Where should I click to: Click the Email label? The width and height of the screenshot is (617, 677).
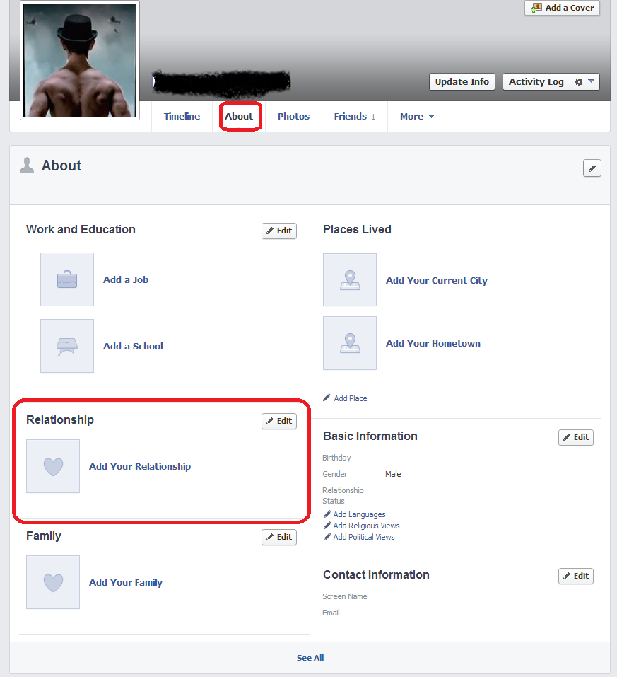pyautogui.click(x=331, y=613)
